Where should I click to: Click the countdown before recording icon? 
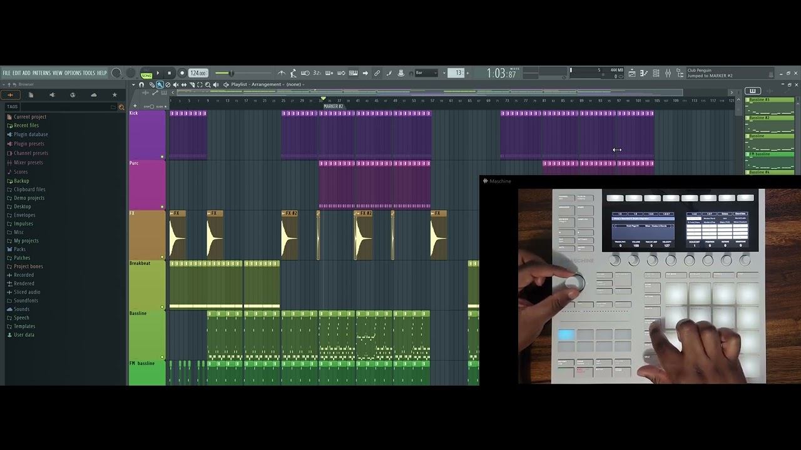317,73
